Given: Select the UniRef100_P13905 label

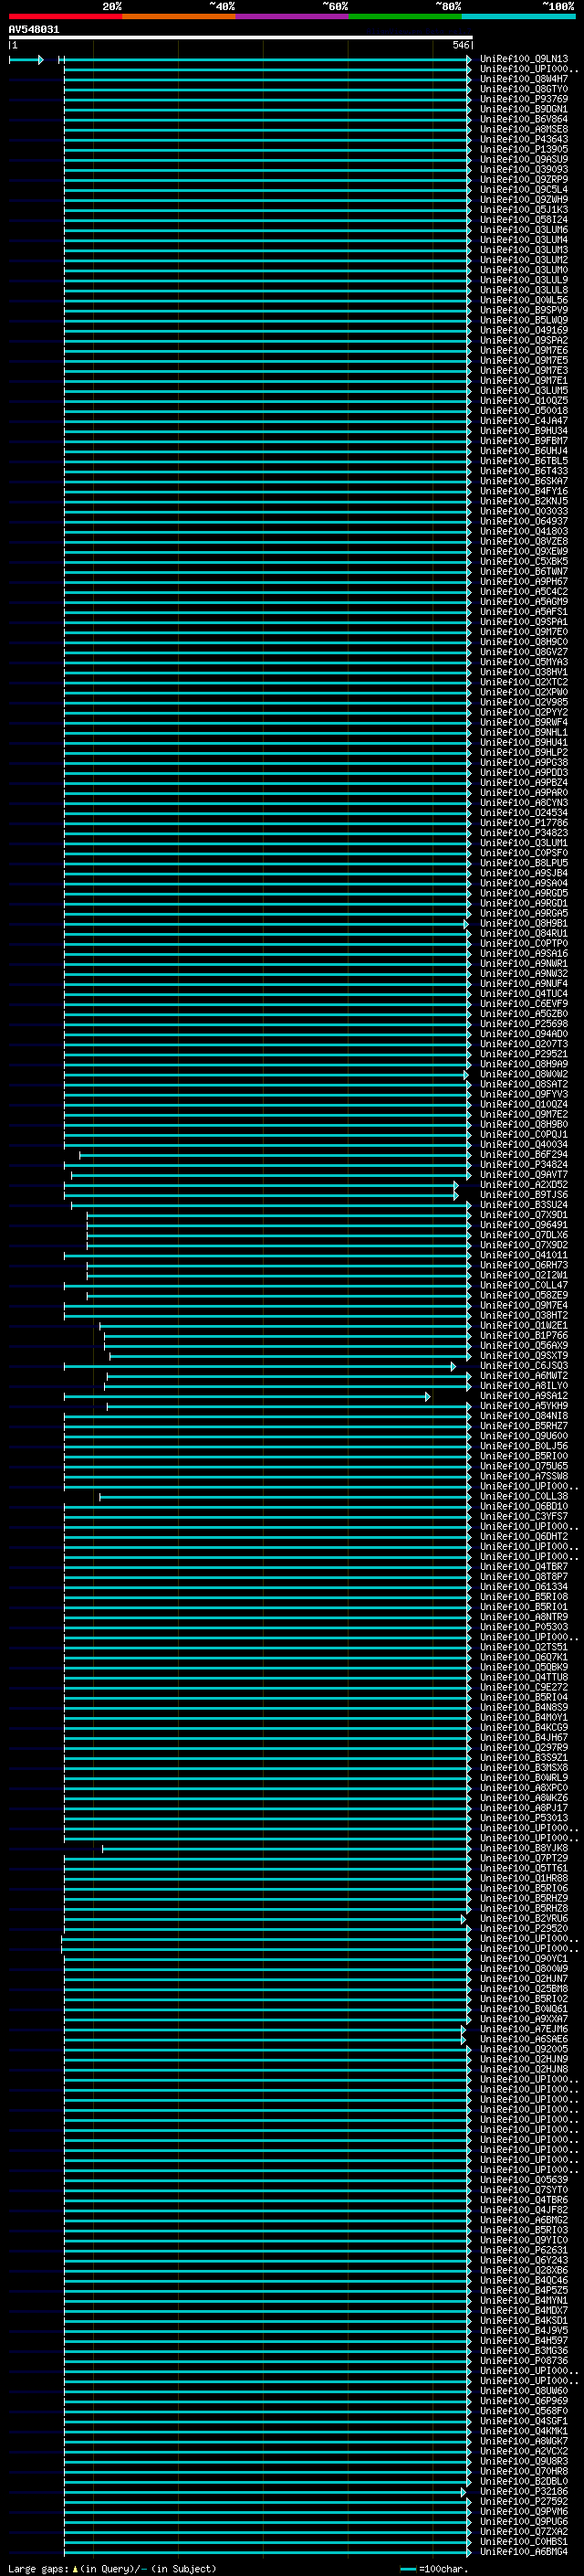Looking at the screenshot, I should (524, 149).
